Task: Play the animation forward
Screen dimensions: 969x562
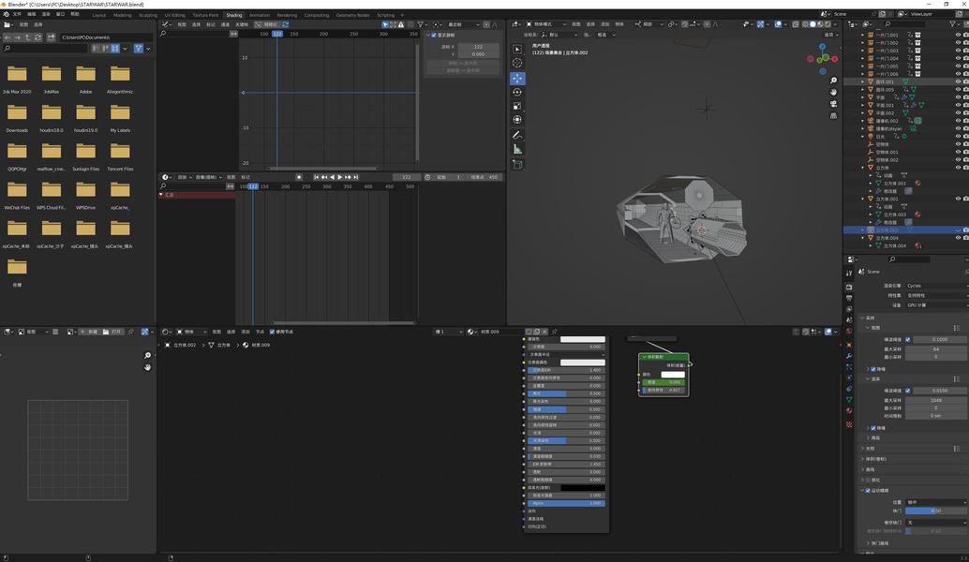Action: (340, 177)
